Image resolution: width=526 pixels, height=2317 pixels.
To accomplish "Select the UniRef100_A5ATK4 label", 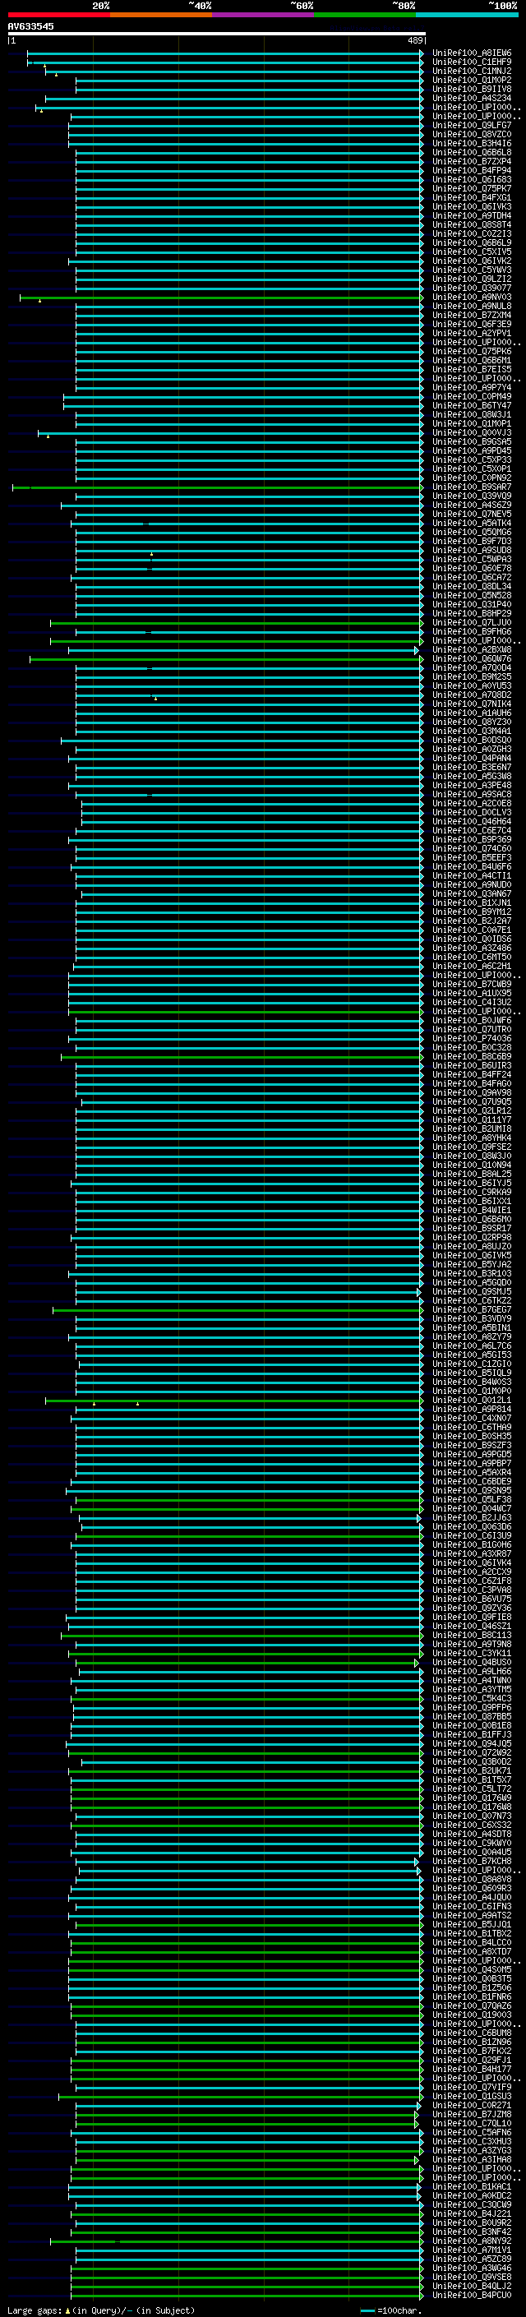I will [x=472, y=524].
